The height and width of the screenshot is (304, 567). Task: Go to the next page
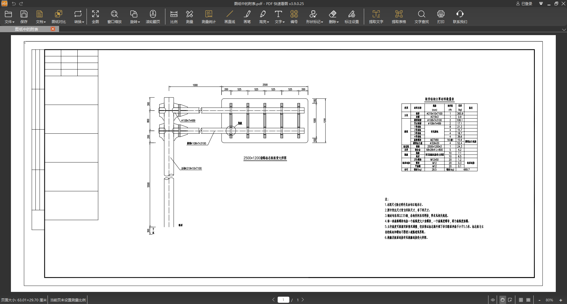tap(303, 300)
